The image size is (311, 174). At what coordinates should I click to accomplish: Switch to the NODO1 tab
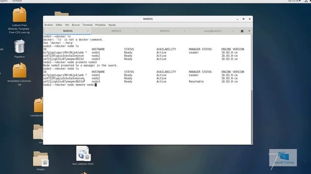pos(68,31)
